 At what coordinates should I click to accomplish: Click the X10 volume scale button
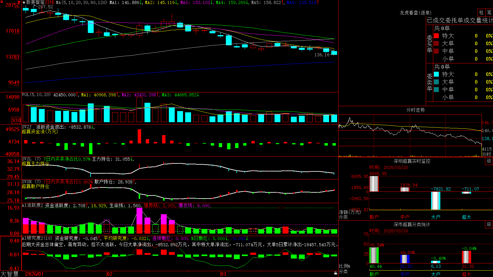(x=16, y=120)
